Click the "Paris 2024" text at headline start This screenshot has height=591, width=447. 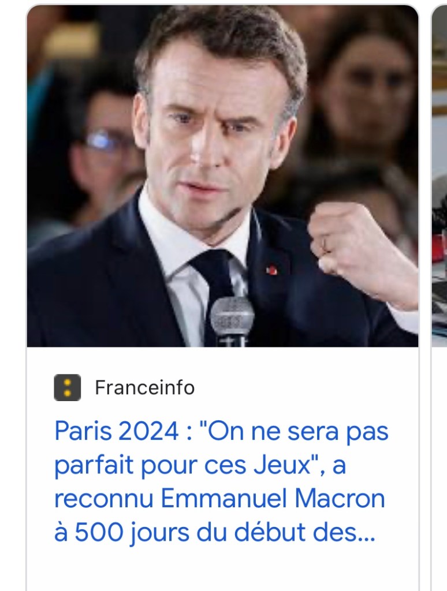(x=116, y=431)
